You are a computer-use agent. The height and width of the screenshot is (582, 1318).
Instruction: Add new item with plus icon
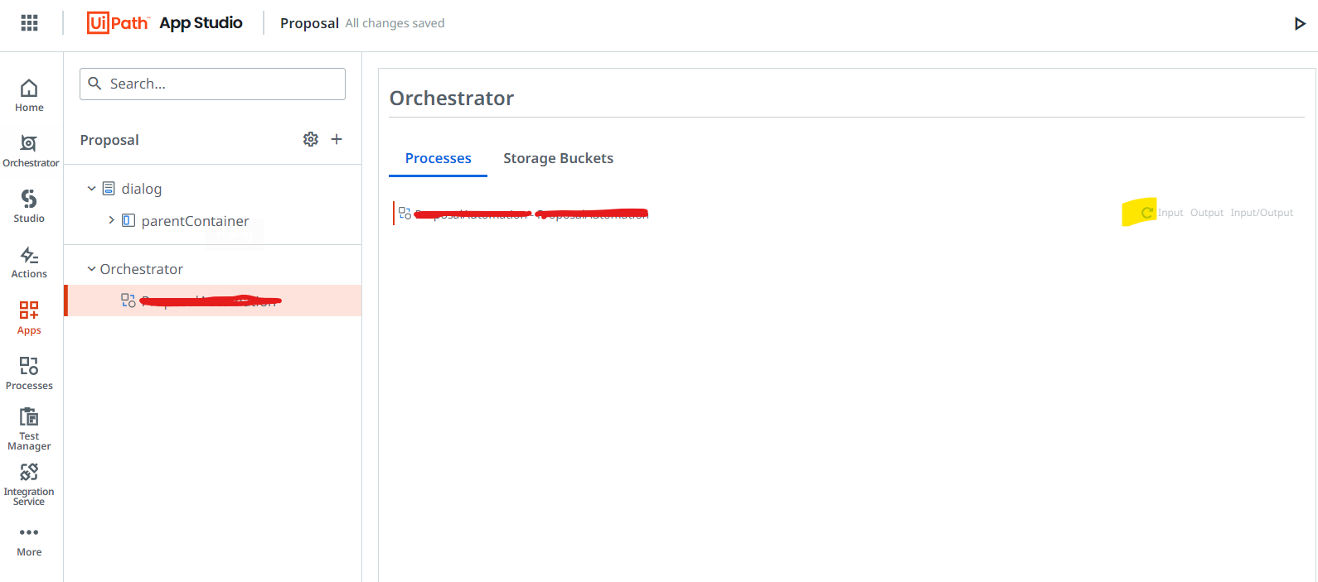coord(337,139)
